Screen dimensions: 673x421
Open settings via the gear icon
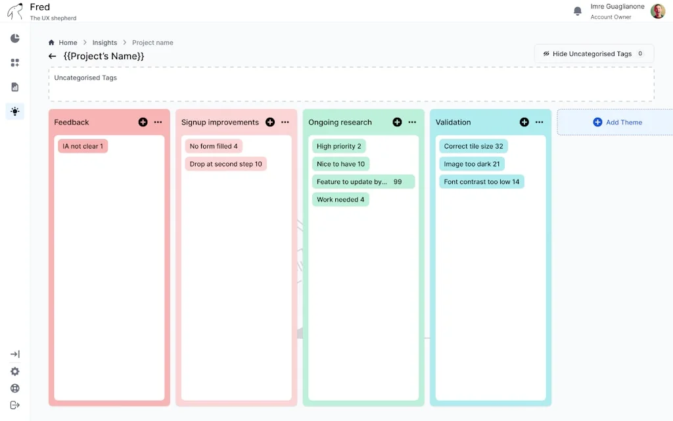[14, 371]
